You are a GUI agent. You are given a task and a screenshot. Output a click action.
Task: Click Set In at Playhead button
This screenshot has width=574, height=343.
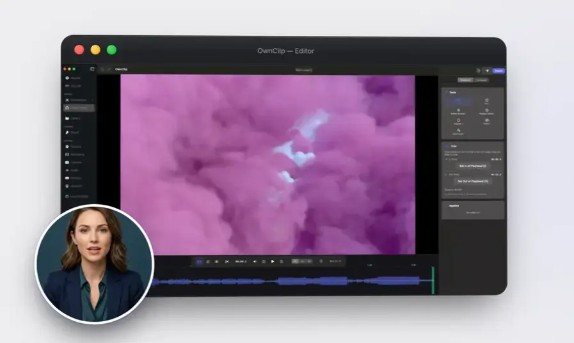pyautogui.click(x=473, y=166)
